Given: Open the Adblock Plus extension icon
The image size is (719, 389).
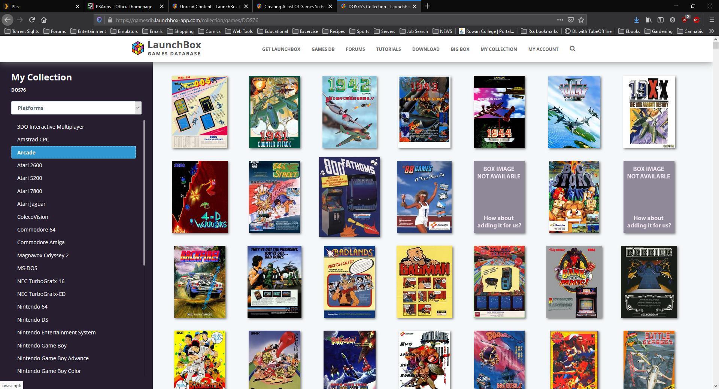Looking at the screenshot, I should pyautogui.click(x=697, y=20).
